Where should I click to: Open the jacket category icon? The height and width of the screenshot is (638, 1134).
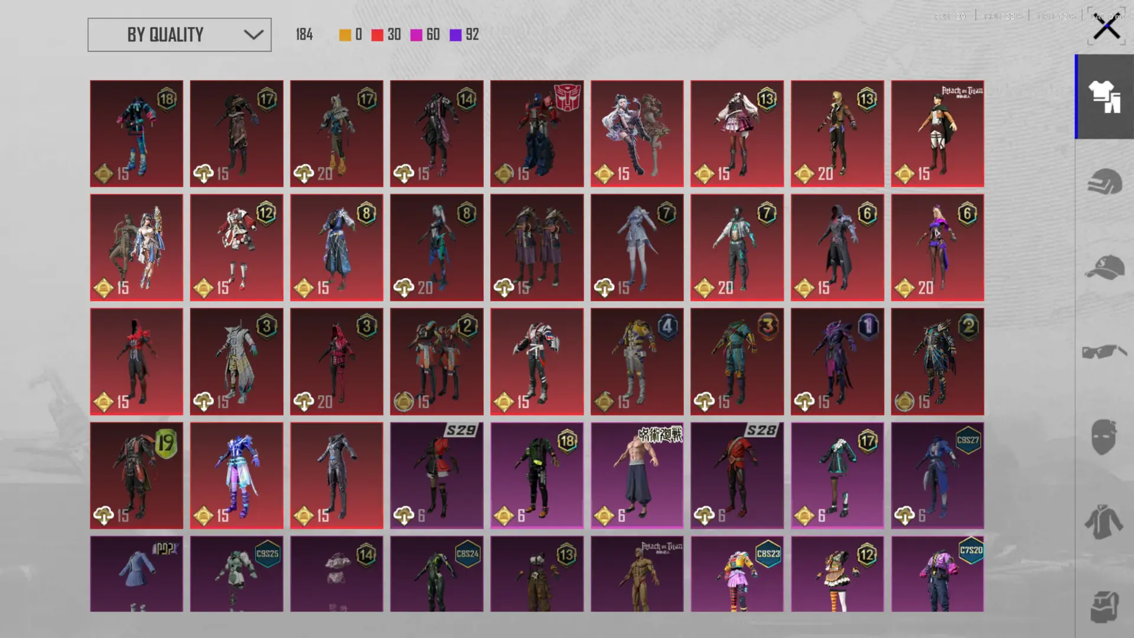click(x=1104, y=522)
